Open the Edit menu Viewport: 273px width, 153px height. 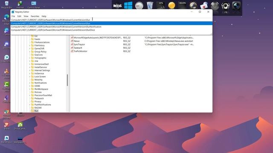19,16
